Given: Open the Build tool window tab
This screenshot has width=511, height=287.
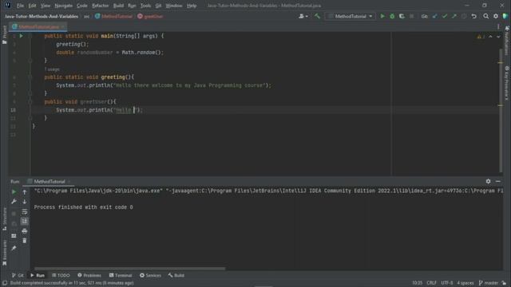Looking at the screenshot, I should coord(176,275).
